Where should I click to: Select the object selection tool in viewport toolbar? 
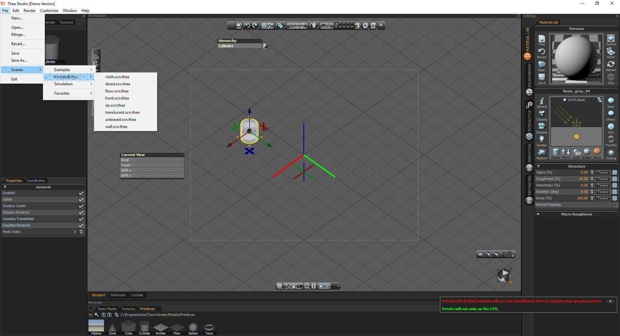(x=239, y=26)
